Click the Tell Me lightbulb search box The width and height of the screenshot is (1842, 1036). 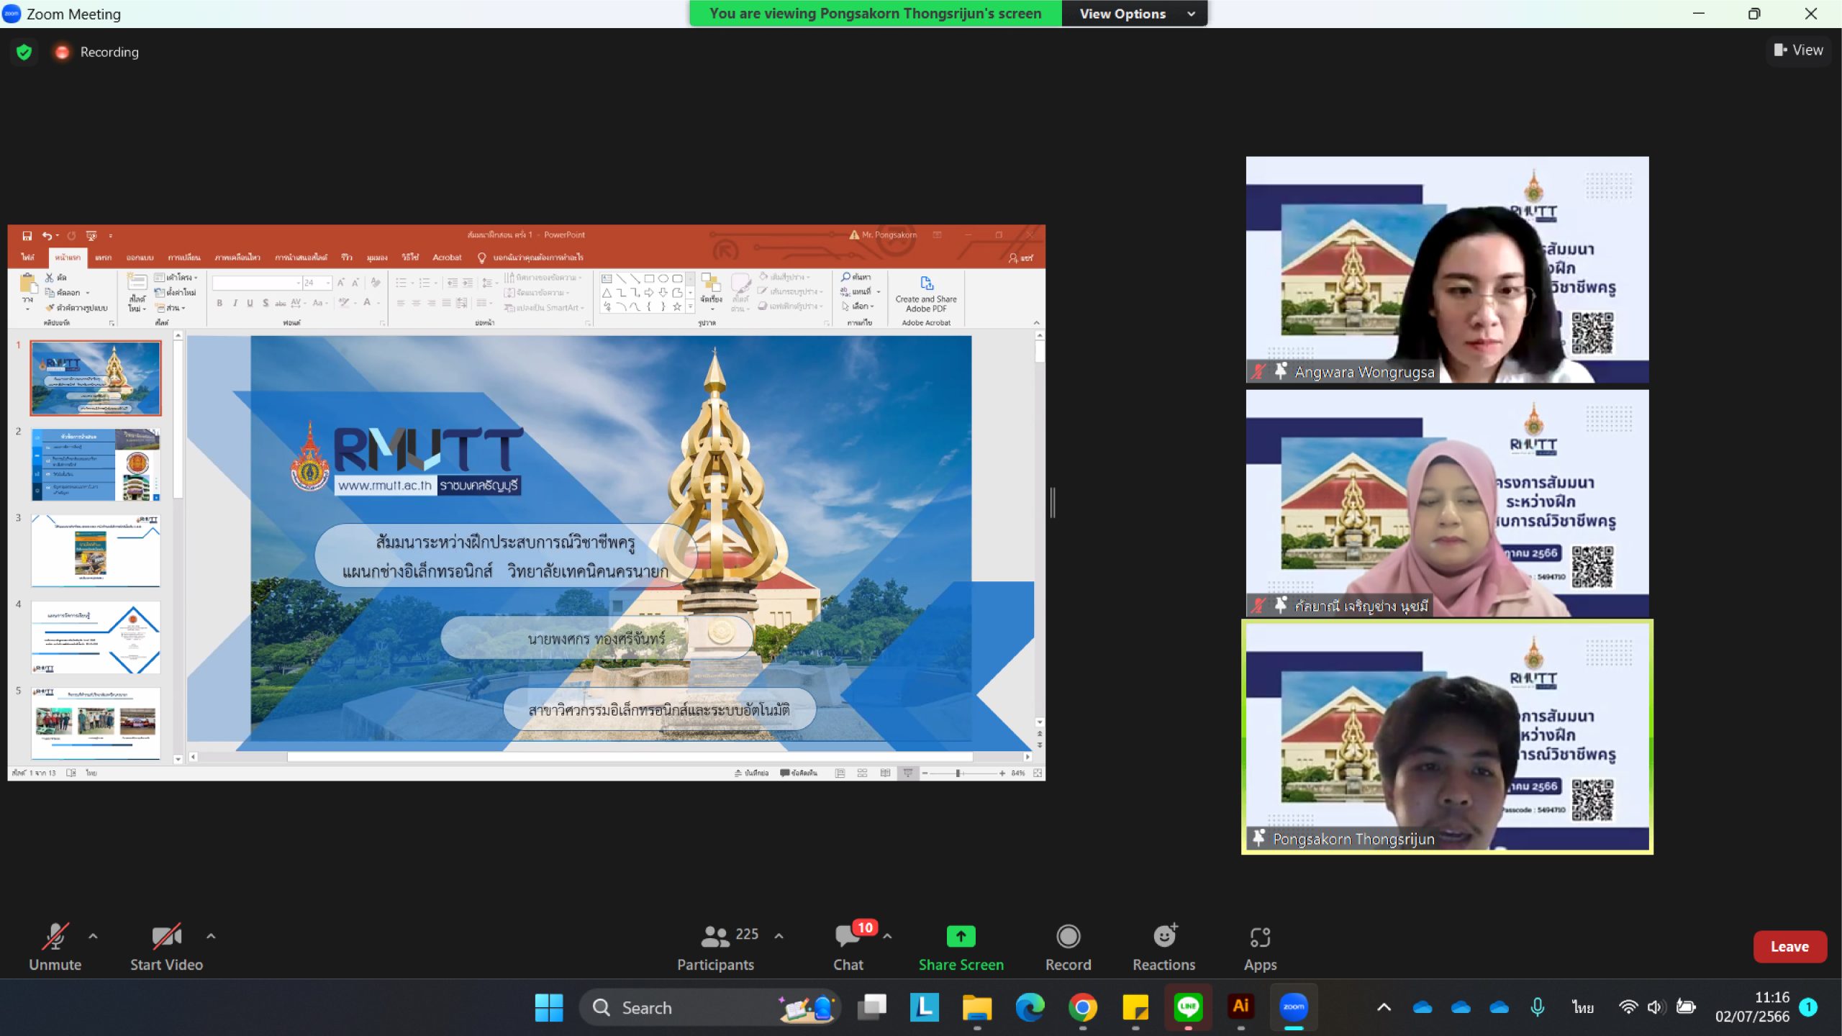(x=531, y=258)
